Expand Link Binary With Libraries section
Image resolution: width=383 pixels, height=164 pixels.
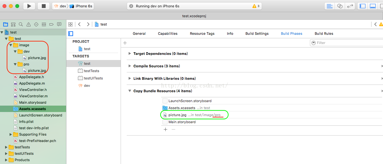coord(130,78)
